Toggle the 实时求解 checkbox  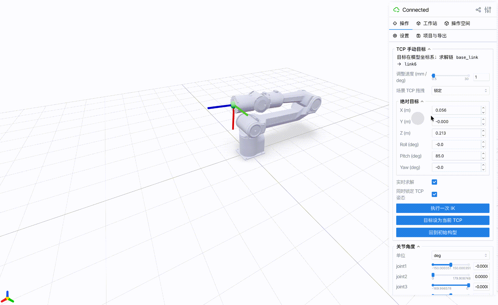pyautogui.click(x=434, y=182)
